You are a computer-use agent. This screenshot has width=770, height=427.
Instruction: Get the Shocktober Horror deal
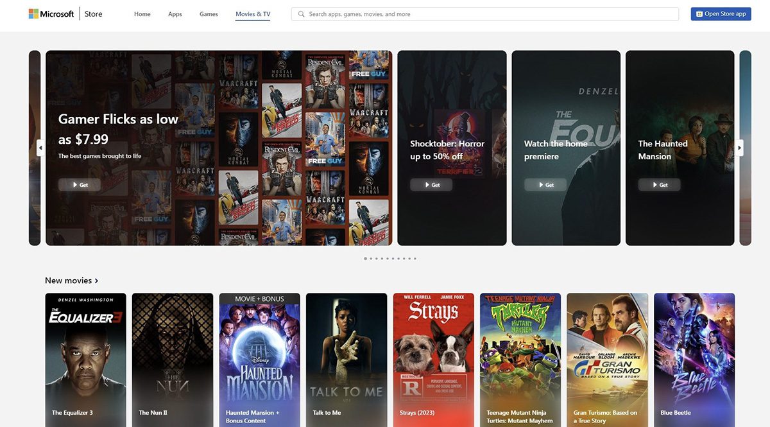coord(431,185)
